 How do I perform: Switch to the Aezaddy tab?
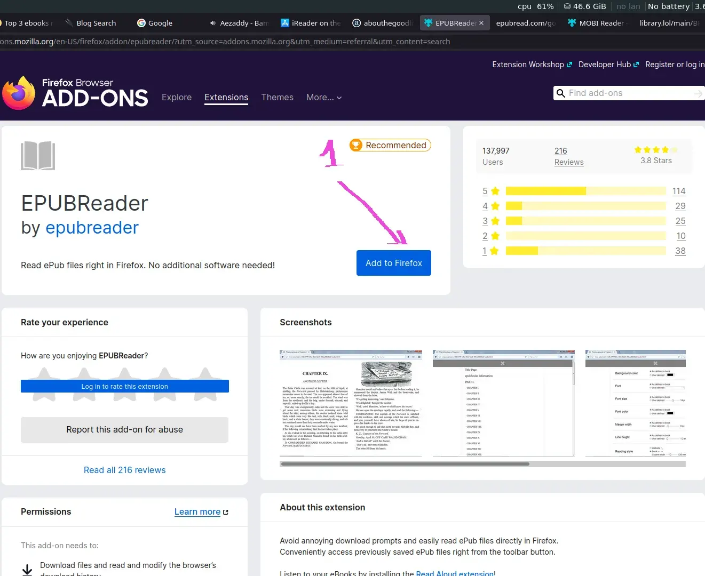pos(239,23)
